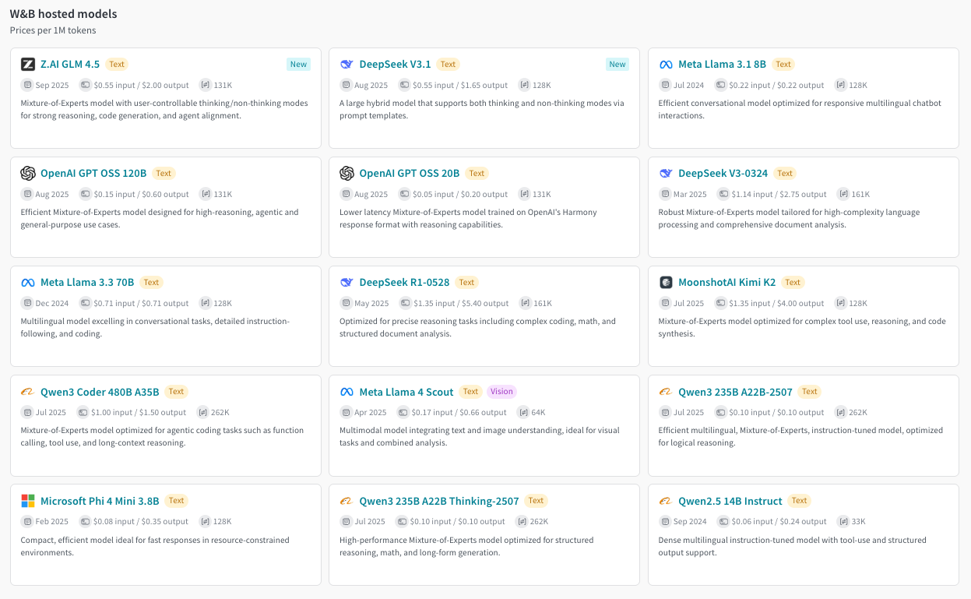Open the Z.AI GLM 4.5 model link
The image size is (971, 599).
pyautogui.click(x=70, y=65)
